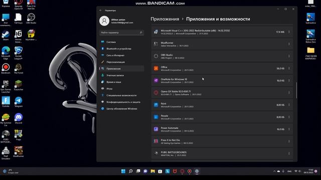The image size is (321, 180).
Task: Click the Opera GX icon in apps list
Action: pyautogui.click(x=156, y=92)
